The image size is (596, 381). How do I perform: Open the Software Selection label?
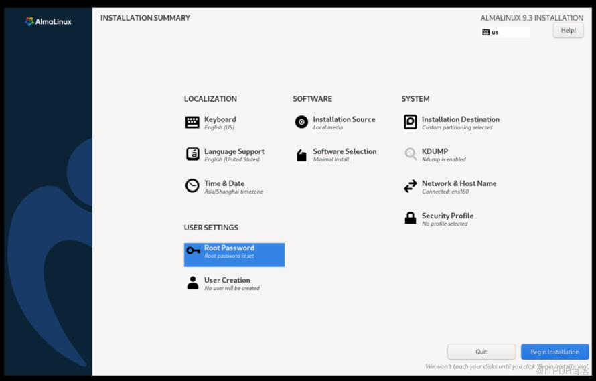tap(345, 151)
